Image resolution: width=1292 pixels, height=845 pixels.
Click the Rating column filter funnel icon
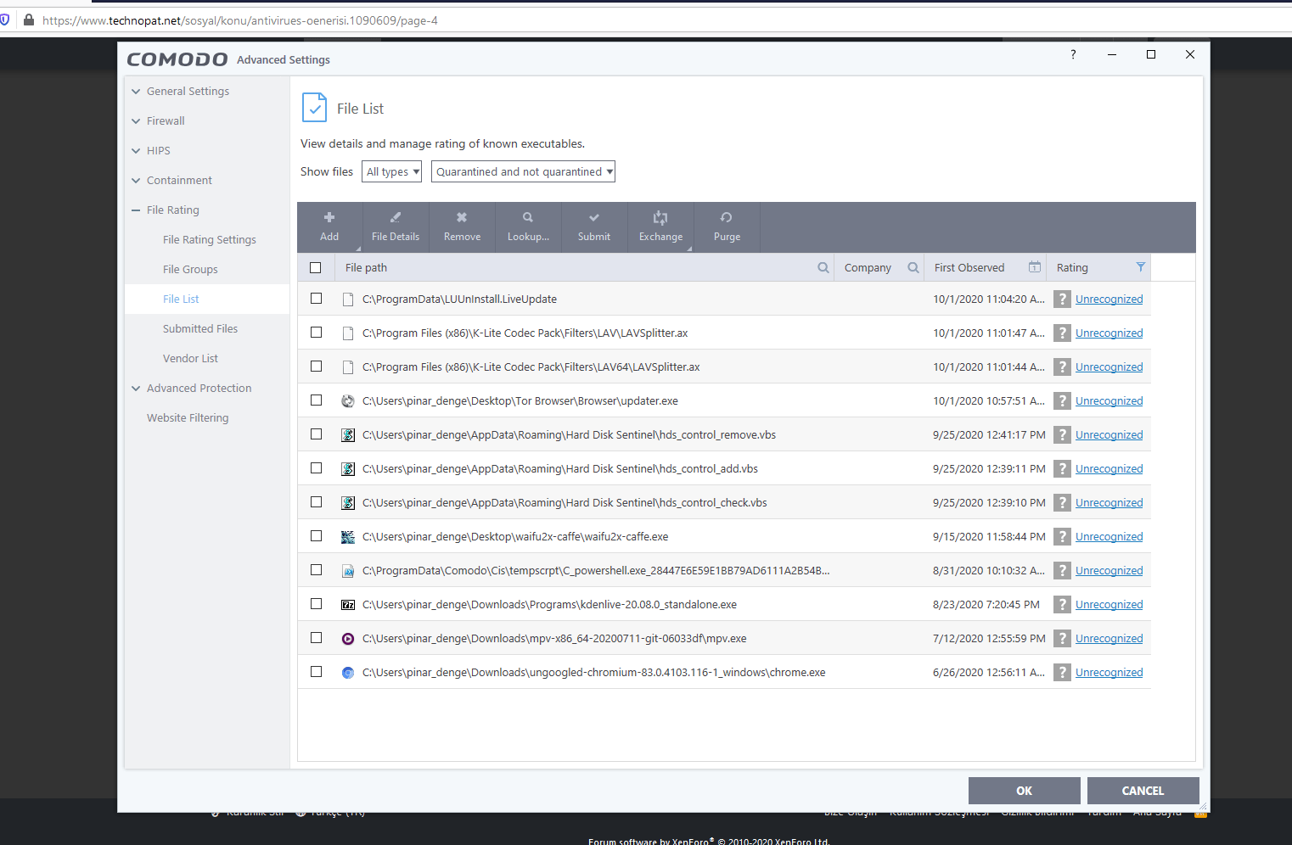point(1140,267)
